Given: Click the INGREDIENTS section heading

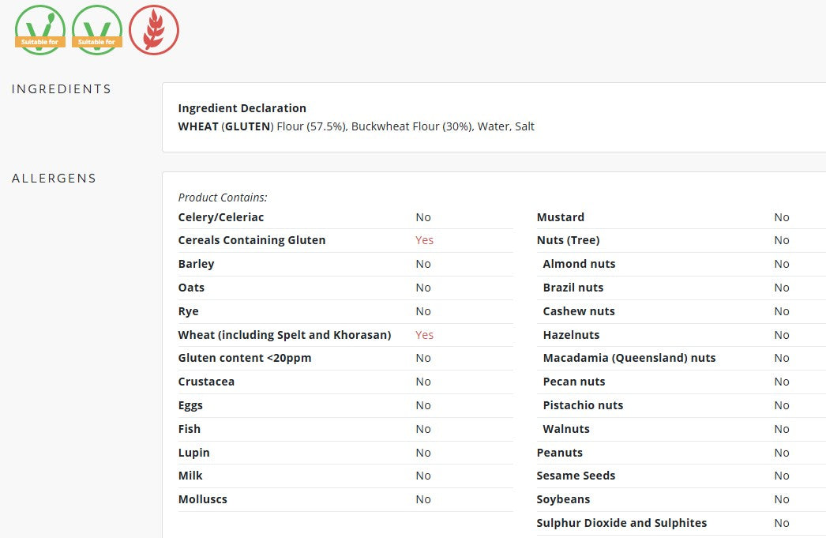Looking at the screenshot, I should [61, 88].
